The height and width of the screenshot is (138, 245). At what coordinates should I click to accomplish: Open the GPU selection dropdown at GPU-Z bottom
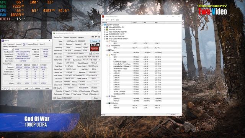[x=66, y=98]
